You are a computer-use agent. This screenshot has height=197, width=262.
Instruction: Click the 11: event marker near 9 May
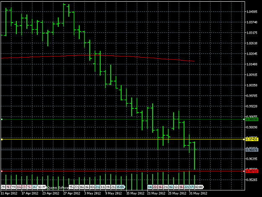103,187
